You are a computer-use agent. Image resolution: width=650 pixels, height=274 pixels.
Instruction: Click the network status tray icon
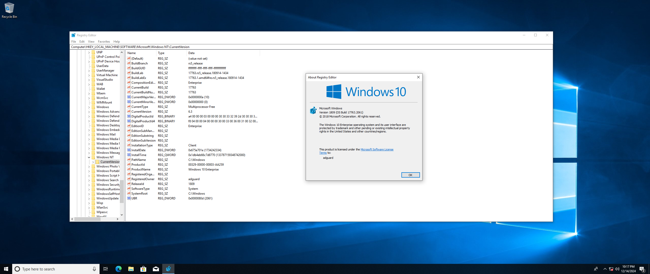[611, 269]
